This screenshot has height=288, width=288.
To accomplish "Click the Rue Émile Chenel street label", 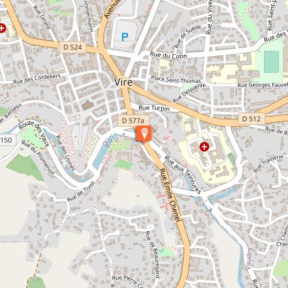I will point(170,195).
